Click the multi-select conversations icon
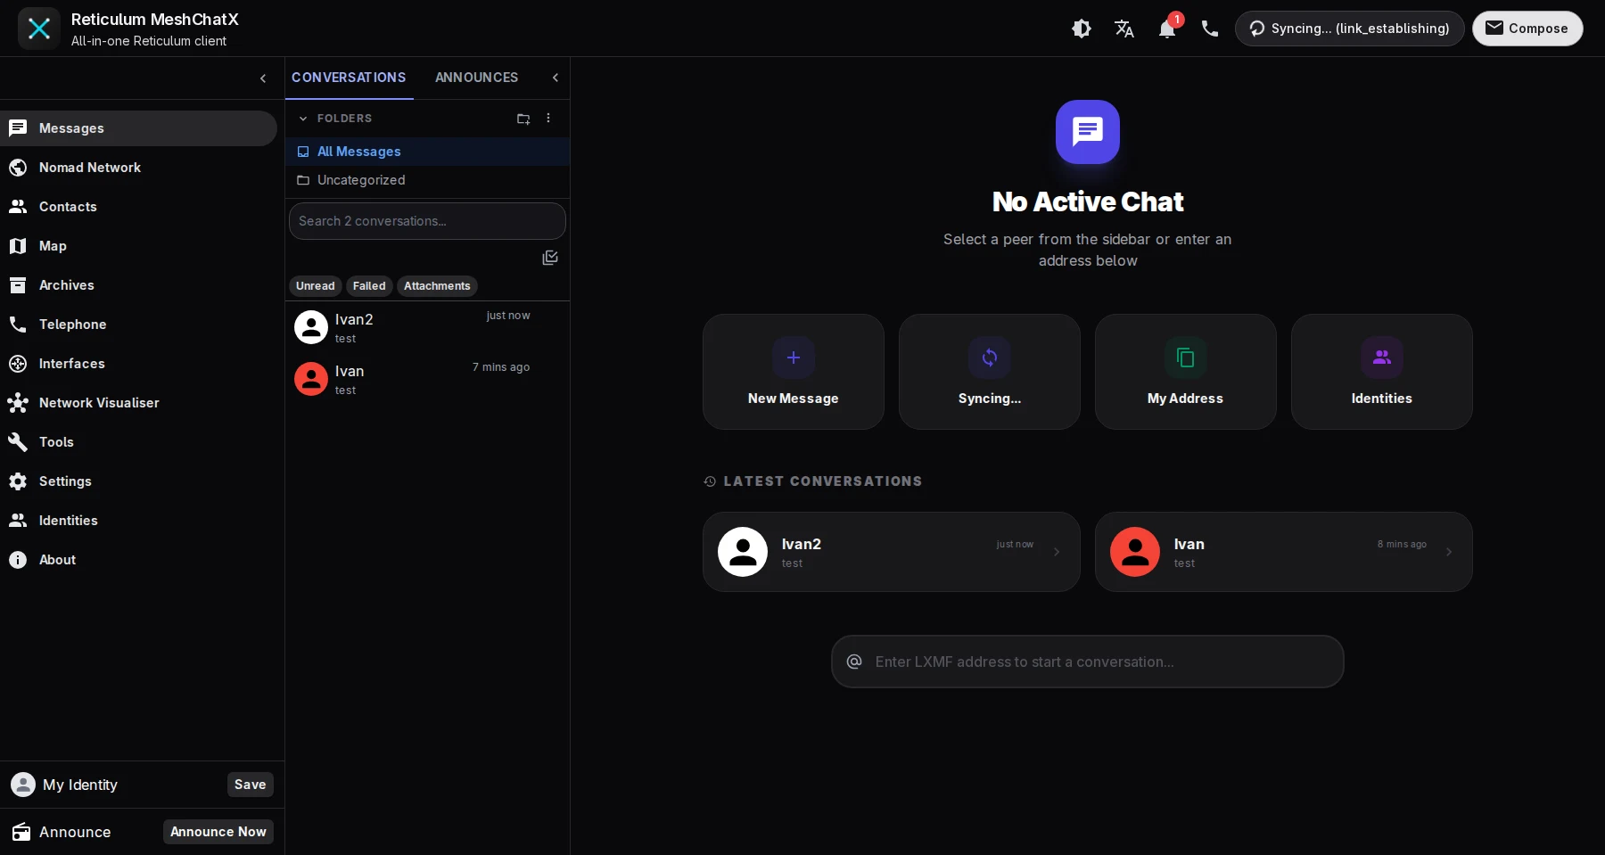The width and height of the screenshot is (1605, 855). tap(550, 258)
